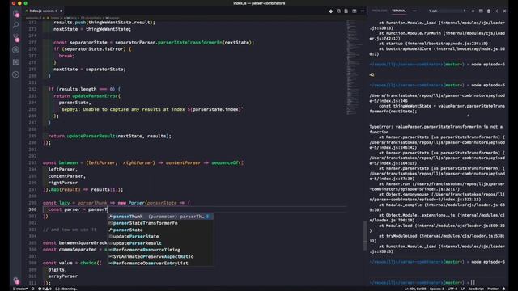Choose updateParserResult from the autocomplete suggestions
Image resolution: width=518 pixels, height=291 pixels.
click(160, 243)
